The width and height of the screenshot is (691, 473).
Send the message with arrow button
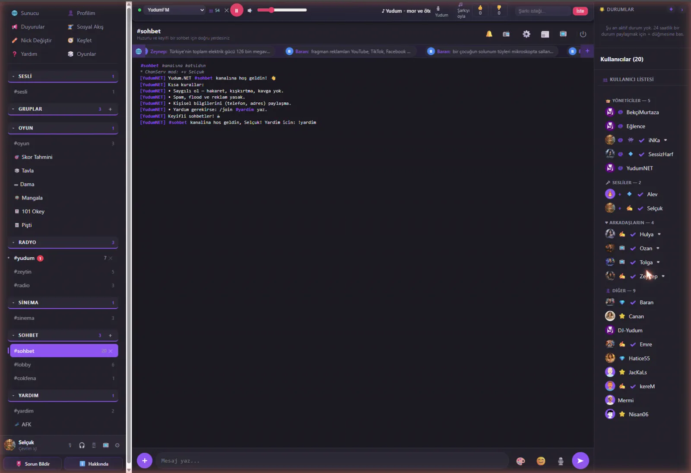click(580, 460)
